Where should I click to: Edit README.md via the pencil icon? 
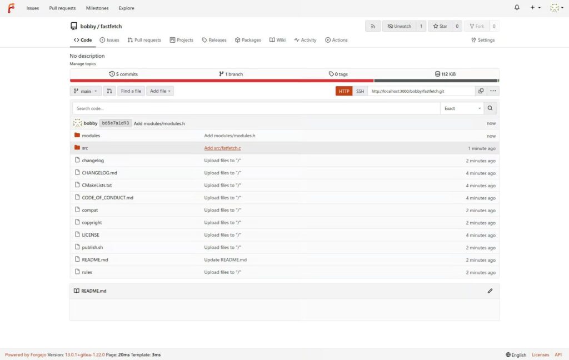[x=490, y=290]
